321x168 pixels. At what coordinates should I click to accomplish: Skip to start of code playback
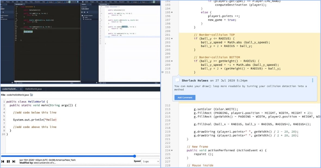click(3, 161)
